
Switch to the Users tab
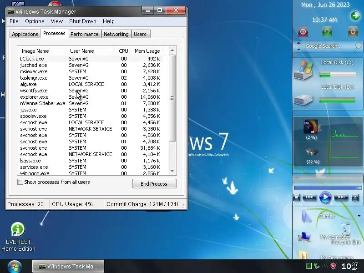[140, 34]
